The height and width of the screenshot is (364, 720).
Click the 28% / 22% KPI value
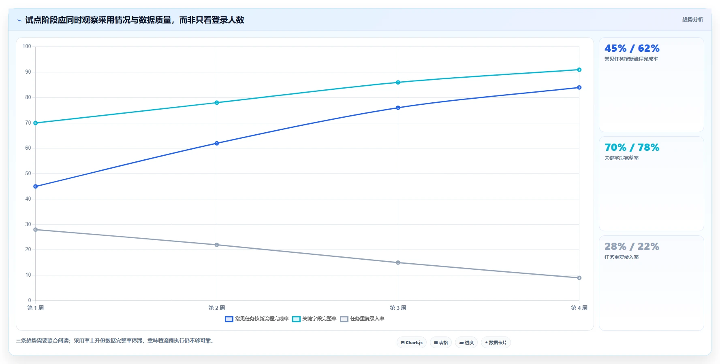(x=632, y=247)
